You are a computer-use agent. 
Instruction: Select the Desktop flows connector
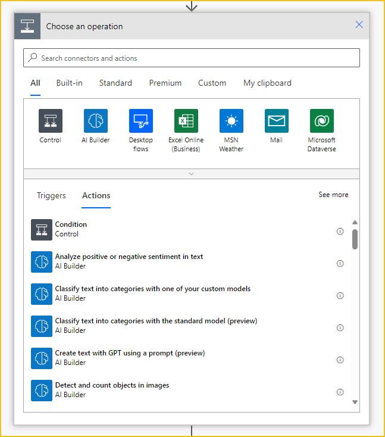pos(141,121)
